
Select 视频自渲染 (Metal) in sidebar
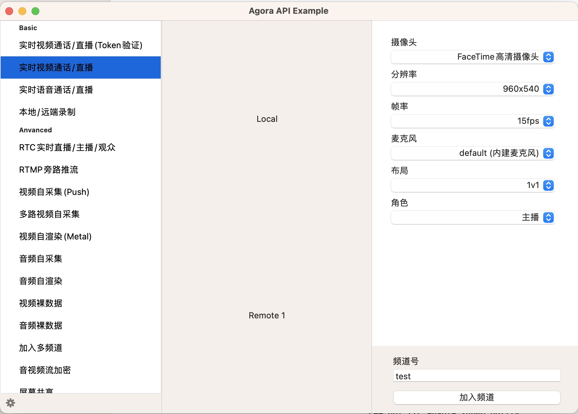(81, 236)
